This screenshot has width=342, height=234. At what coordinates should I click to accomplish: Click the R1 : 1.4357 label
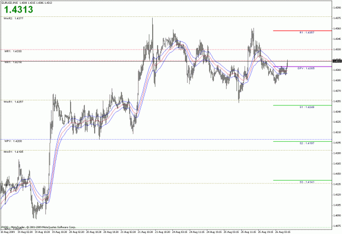click(x=307, y=33)
